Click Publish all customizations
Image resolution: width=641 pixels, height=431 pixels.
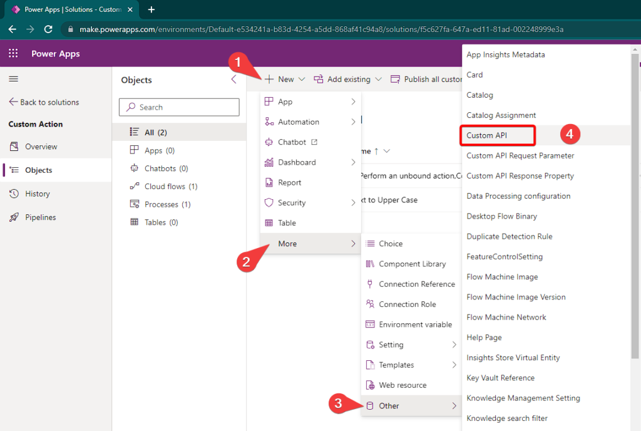pos(431,79)
